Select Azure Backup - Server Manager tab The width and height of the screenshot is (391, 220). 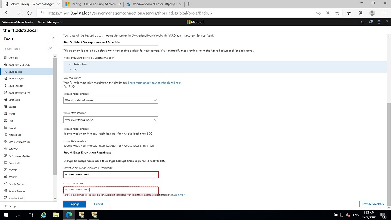pos(32,4)
